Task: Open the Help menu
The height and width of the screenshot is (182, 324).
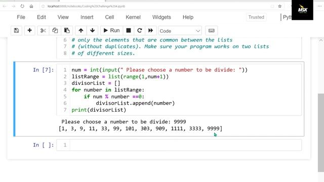Action: 188,17
